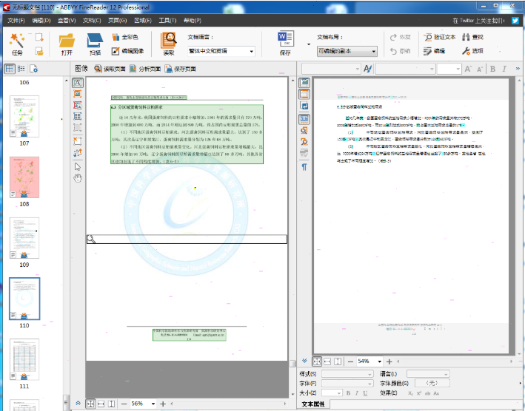
Task: Click Read Page in image toolbar
Action: coord(110,69)
